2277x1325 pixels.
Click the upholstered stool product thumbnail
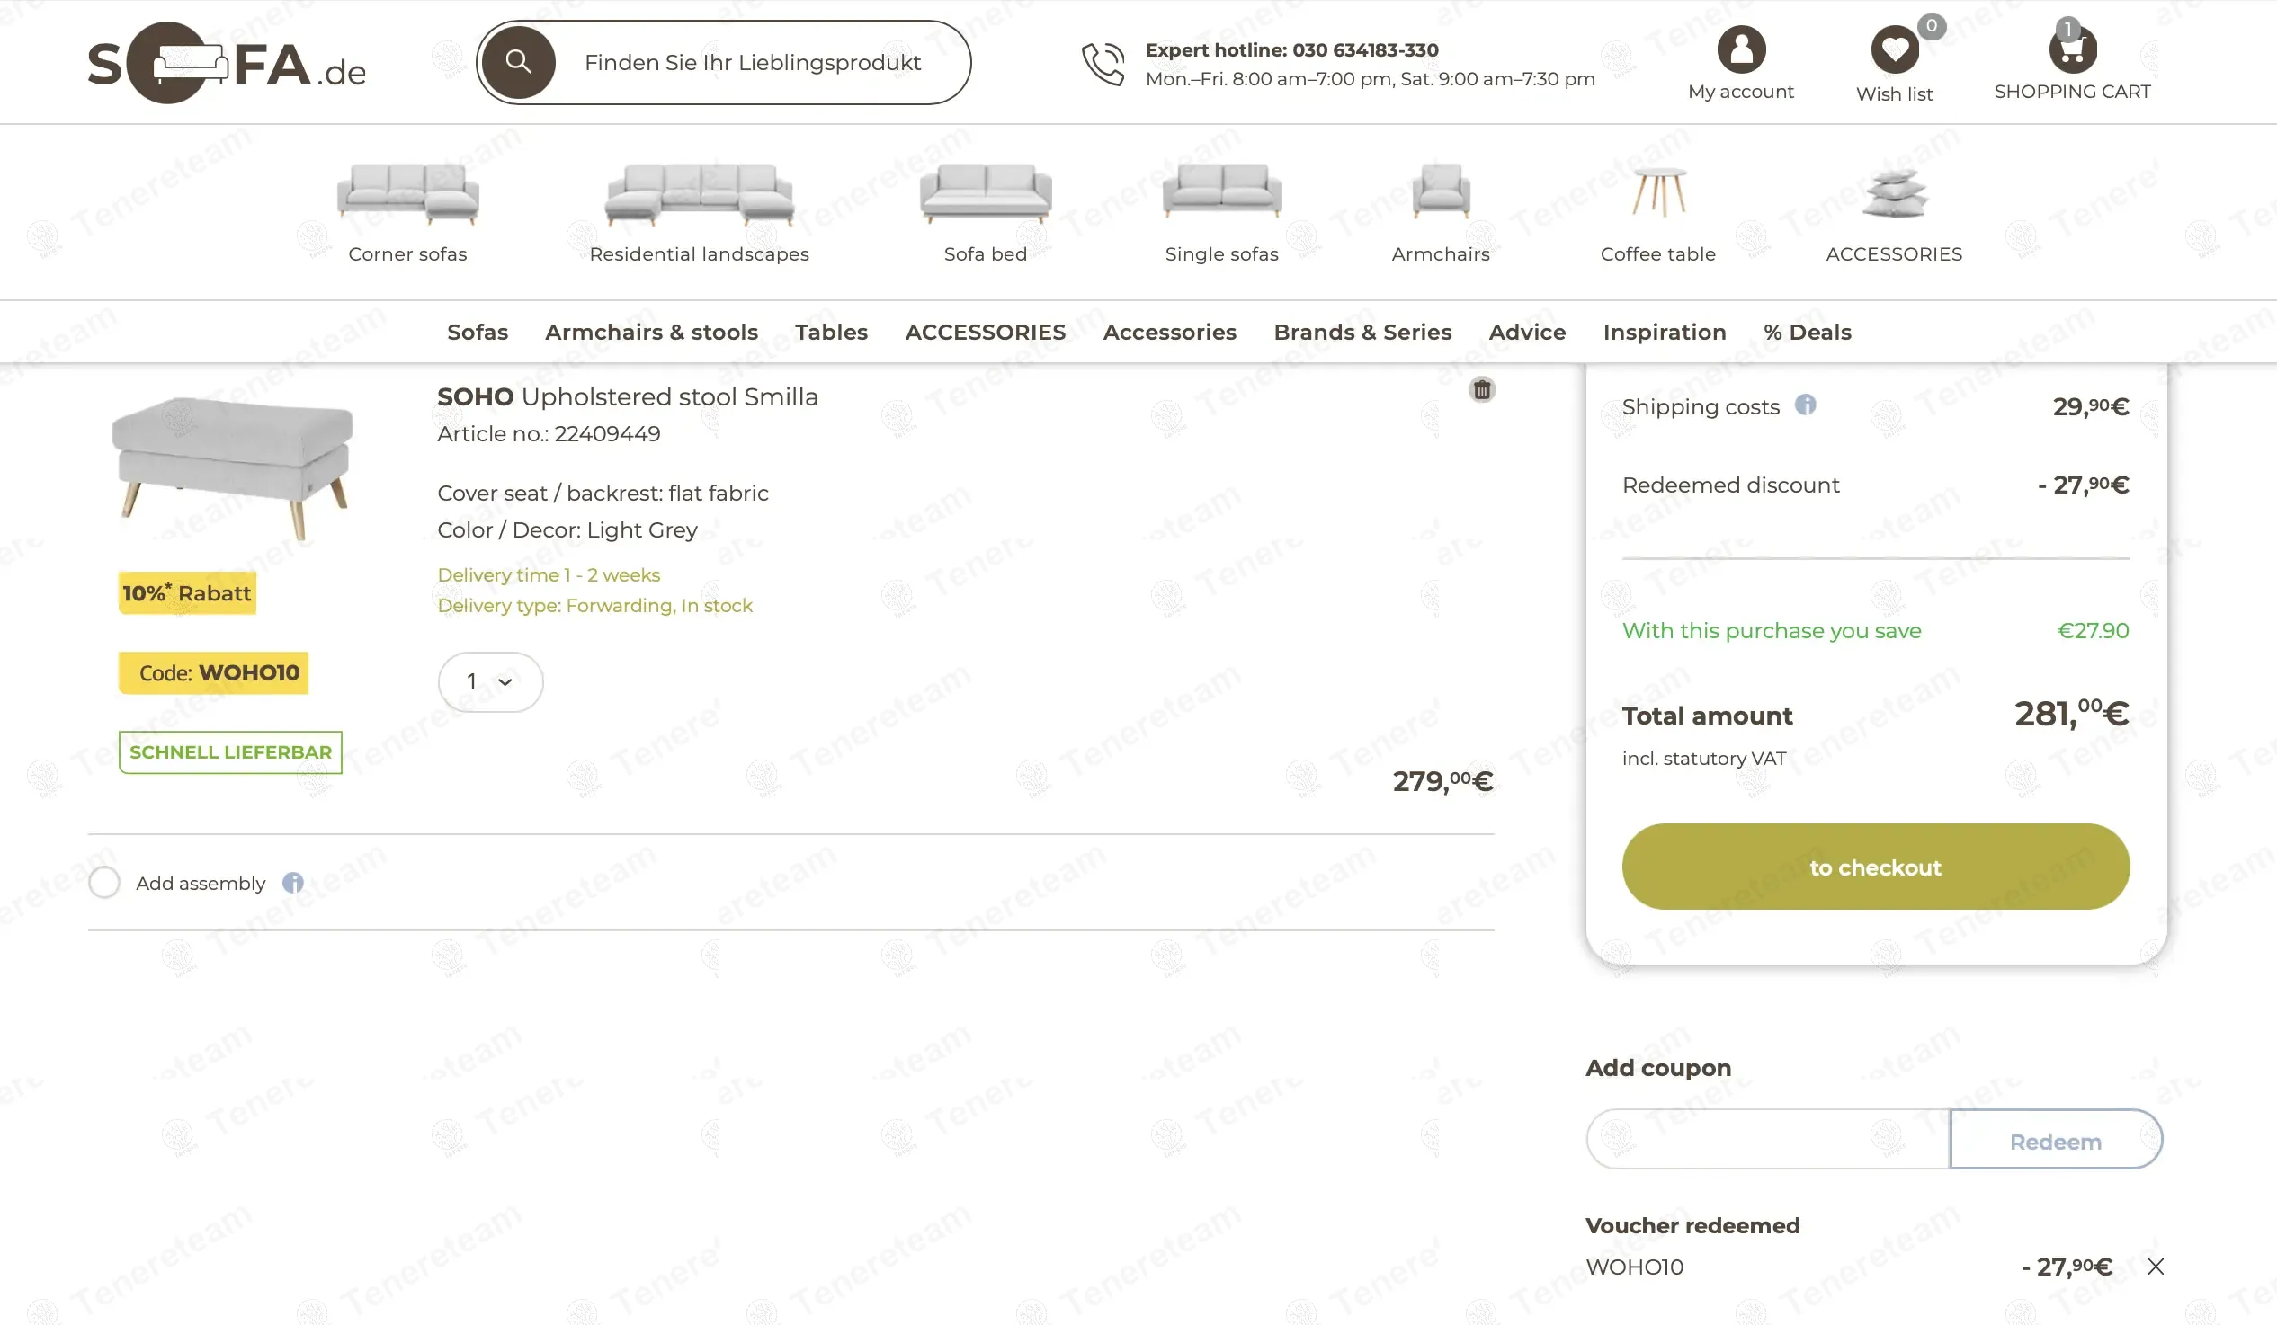point(232,466)
